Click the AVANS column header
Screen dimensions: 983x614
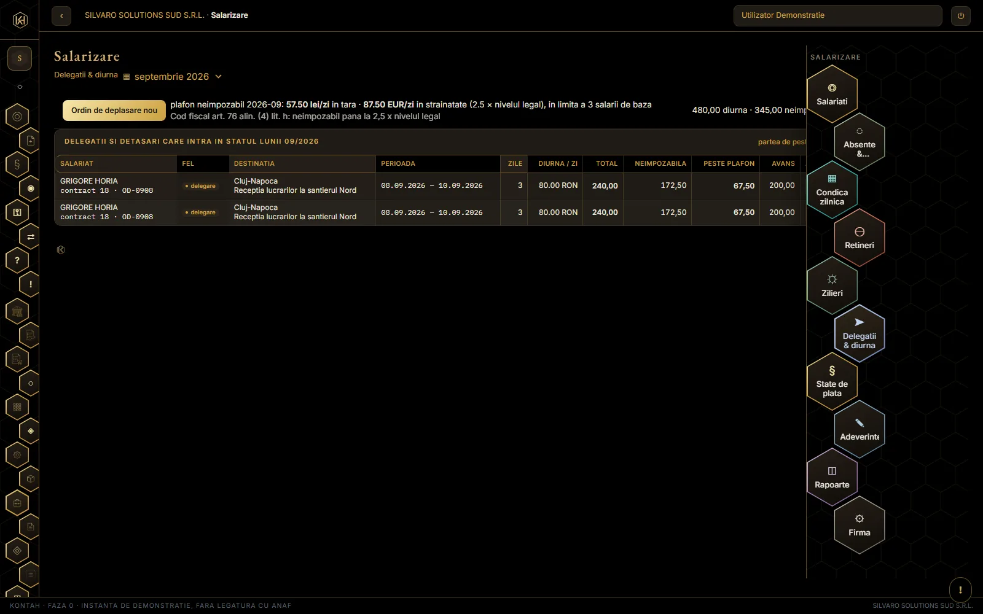tap(780, 163)
